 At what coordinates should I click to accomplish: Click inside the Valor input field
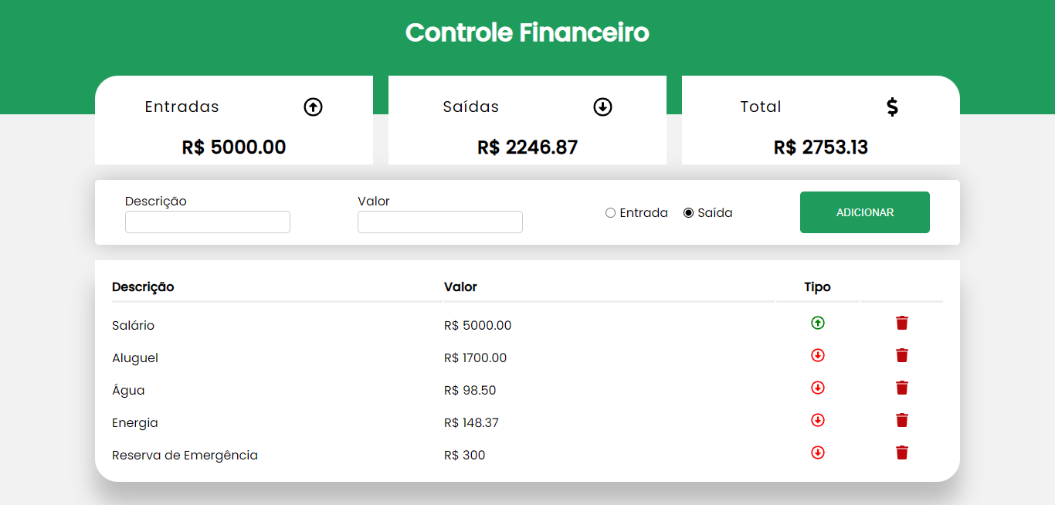pyautogui.click(x=439, y=222)
